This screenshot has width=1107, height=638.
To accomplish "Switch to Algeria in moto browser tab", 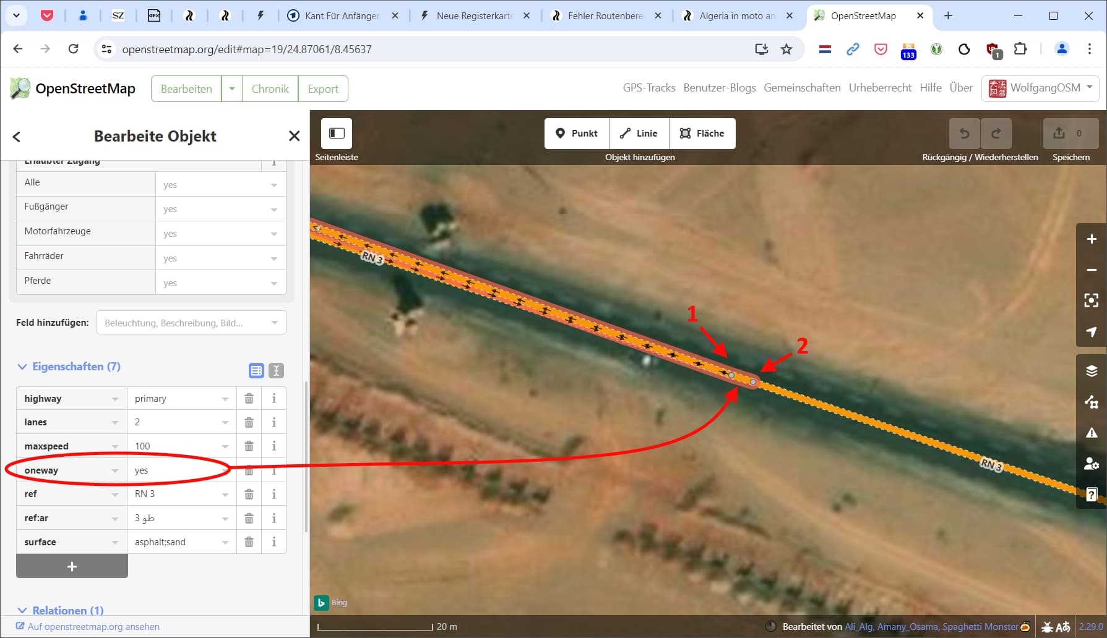I will tap(736, 16).
